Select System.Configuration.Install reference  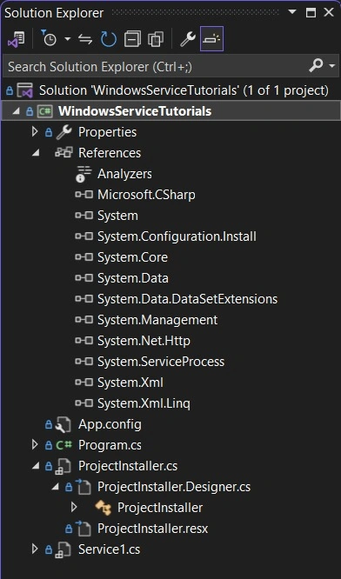(x=177, y=236)
